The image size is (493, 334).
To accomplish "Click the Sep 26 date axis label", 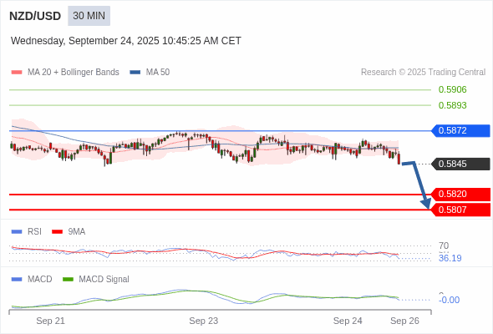I will 404,321.
